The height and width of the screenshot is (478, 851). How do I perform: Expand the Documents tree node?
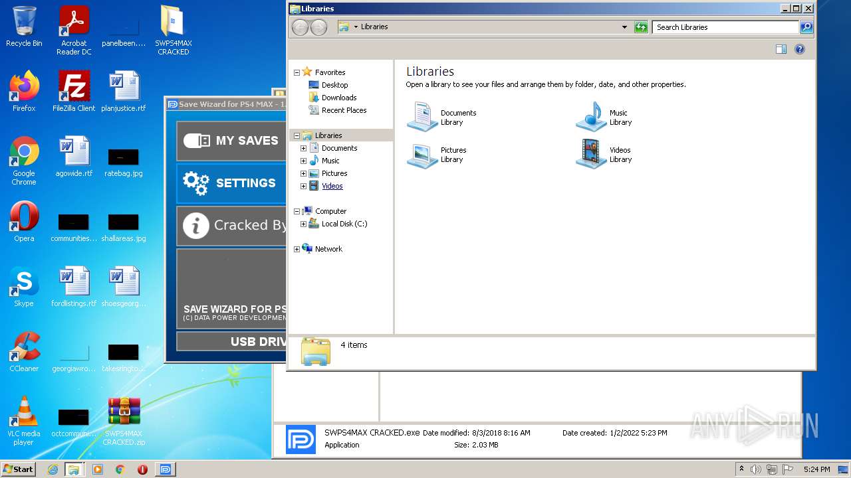tap(303, 148)
